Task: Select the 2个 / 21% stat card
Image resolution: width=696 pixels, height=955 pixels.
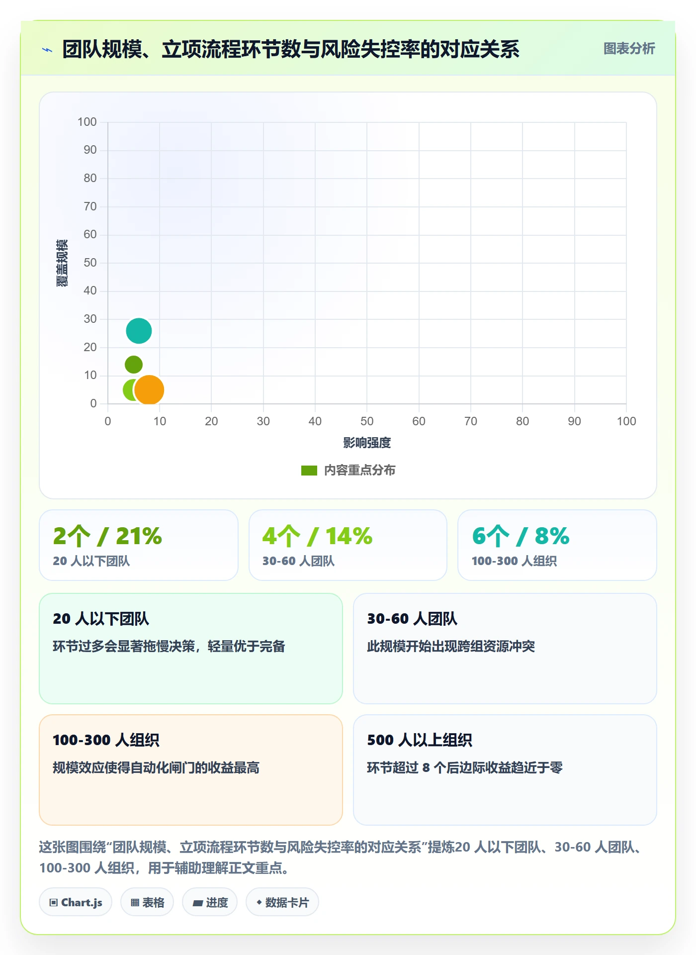Action: pos(139,545)
